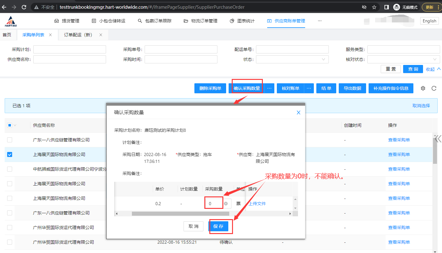Close the 确认采购数量 dialog with X
This screenshot has width=442, height=253.
tap(299, 113)
